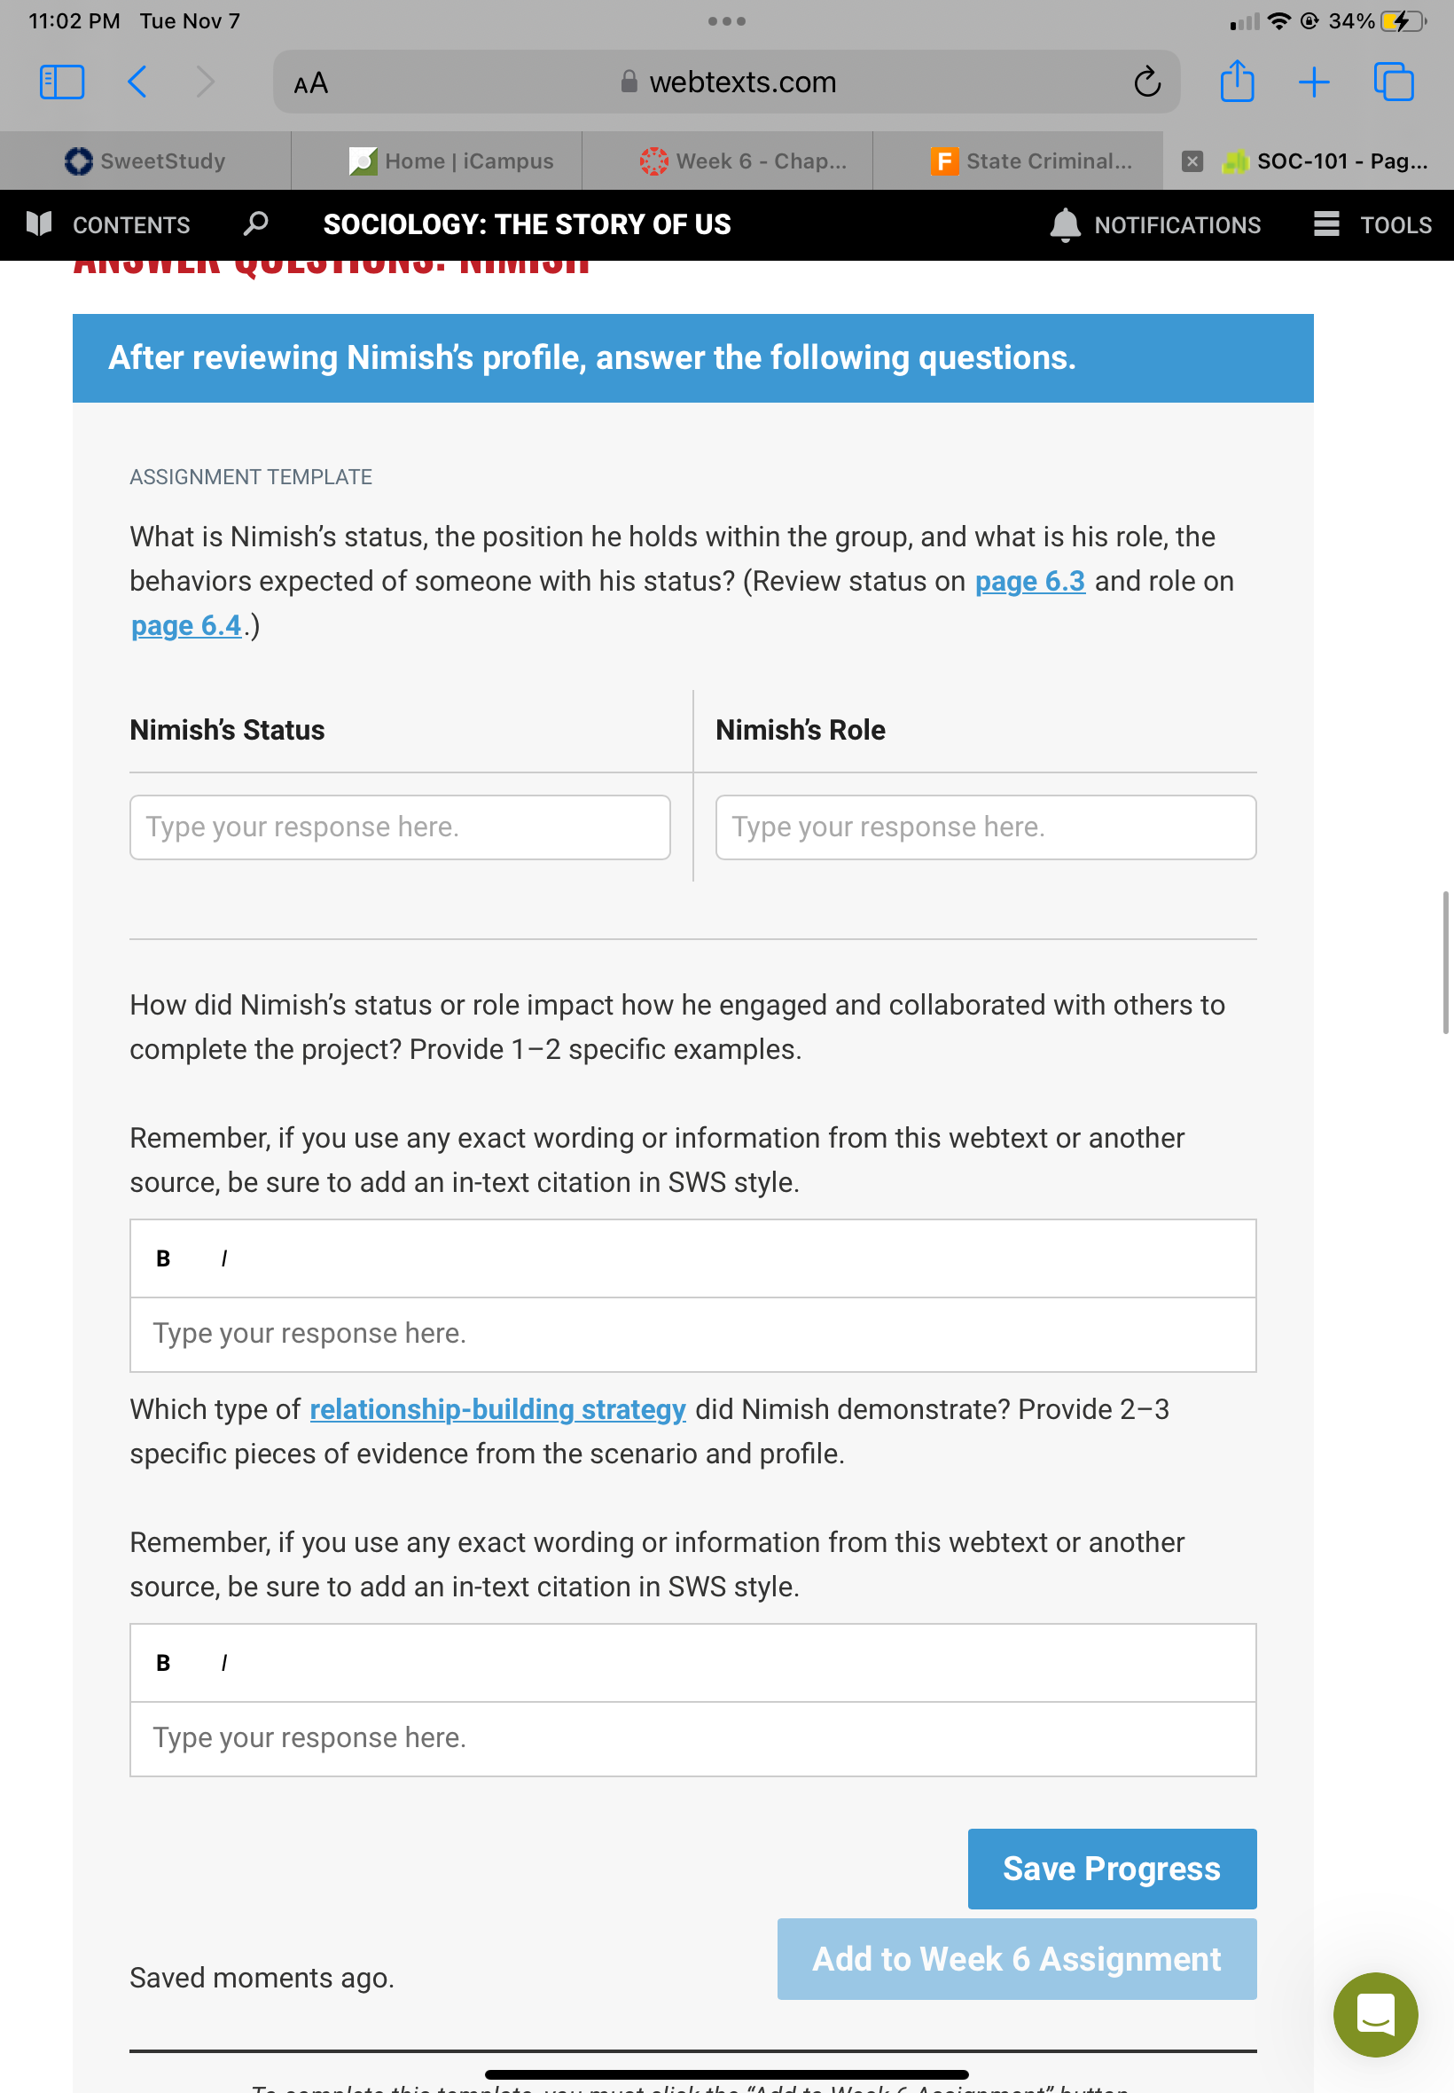The width and height of the screenshot is (1454, 2093).
Task: Open the Safari sidebar panel icon
Action: coord(62,82)
